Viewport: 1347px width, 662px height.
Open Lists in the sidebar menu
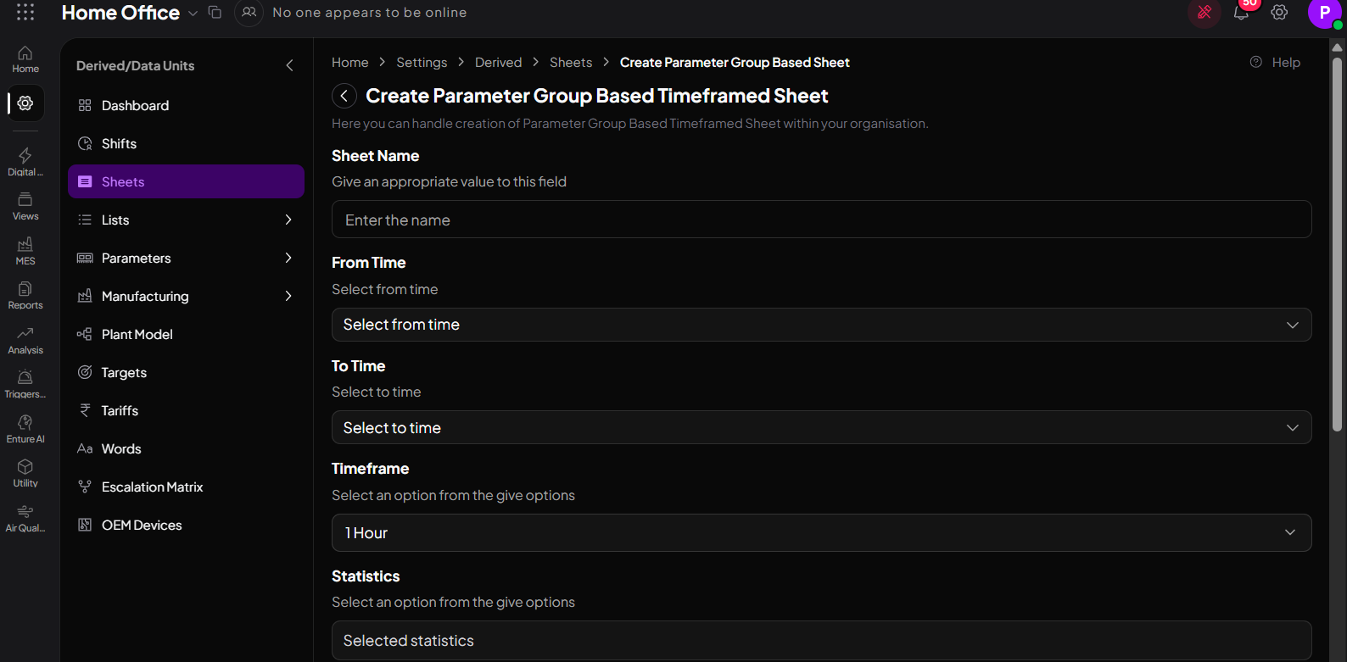pyautogui.click(x=186, y=220)
